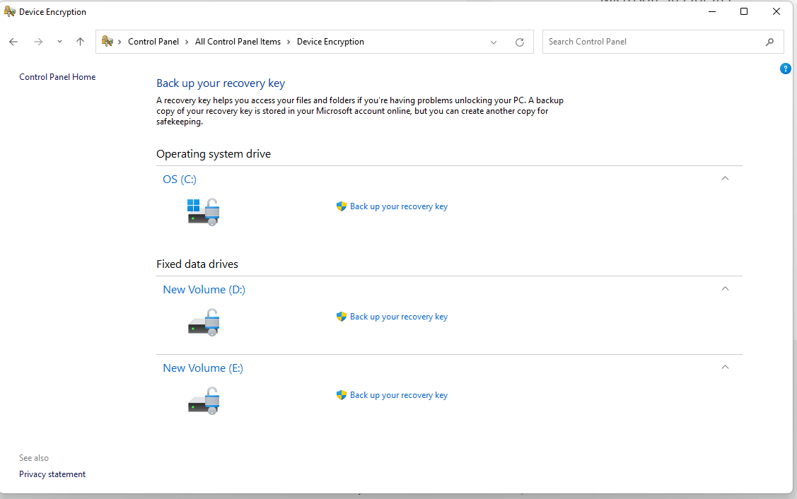
Task: Click the OS (C:) encrypted drive icon
Action: point(204,211)
